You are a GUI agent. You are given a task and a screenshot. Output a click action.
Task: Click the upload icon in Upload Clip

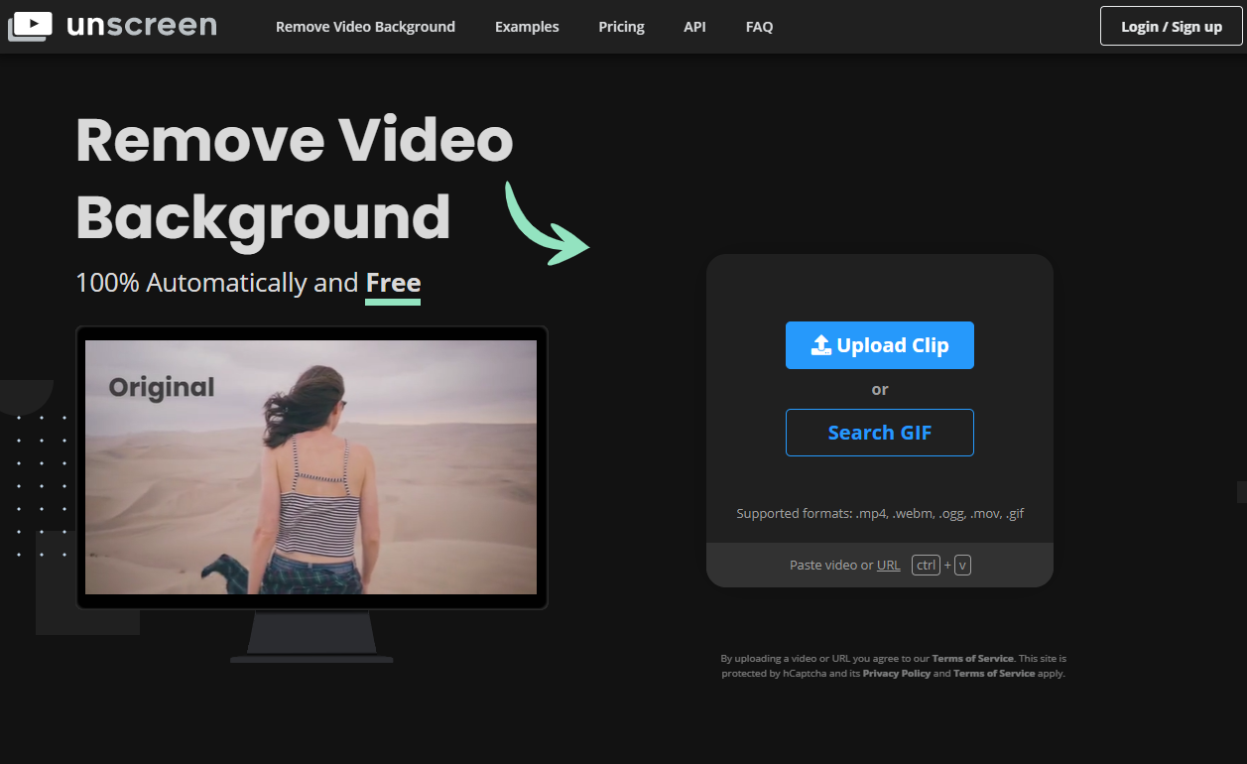(820, 345)
